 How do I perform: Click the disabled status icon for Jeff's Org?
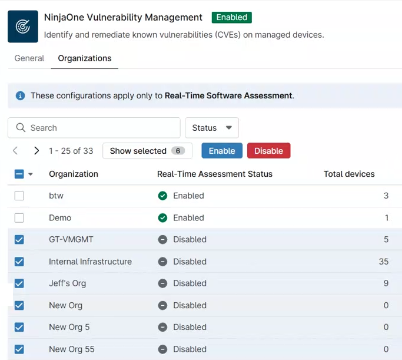pos(162,283)
